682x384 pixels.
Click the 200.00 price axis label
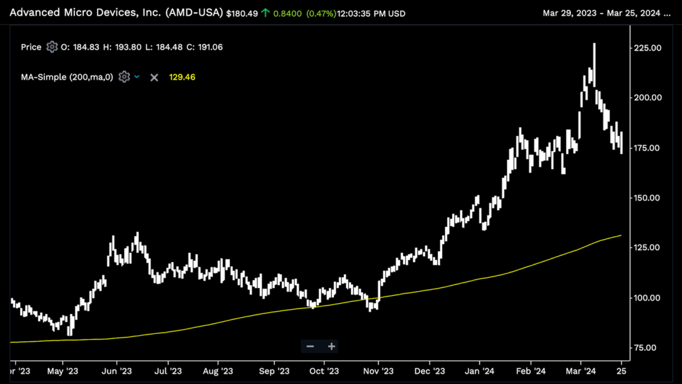tap(648, 98)
